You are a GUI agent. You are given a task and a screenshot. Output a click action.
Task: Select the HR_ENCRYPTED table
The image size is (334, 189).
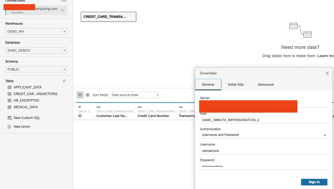pos(26,101)
